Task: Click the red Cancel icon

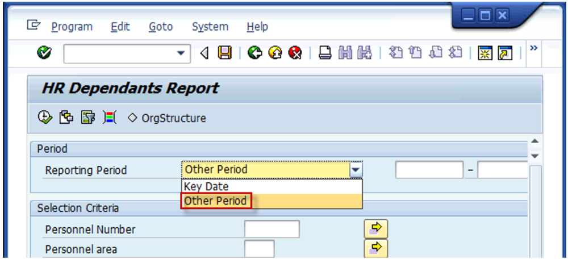Action: pos(295,53)
